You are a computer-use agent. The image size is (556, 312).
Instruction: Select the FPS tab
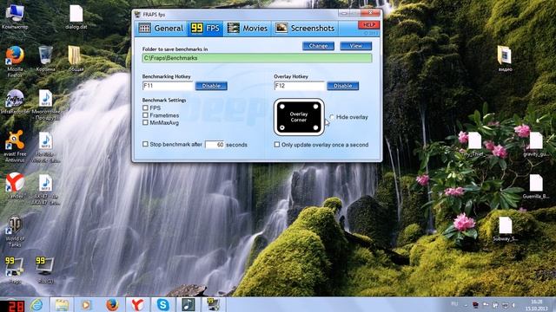tap(205, 29)
